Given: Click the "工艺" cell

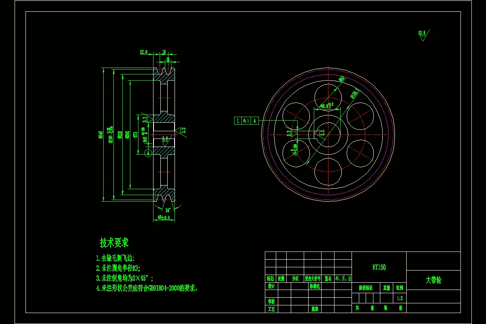Looking at the screenshot, I should [x=271, y=309].
